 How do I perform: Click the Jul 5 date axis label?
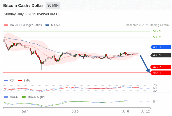pos(75,111)
